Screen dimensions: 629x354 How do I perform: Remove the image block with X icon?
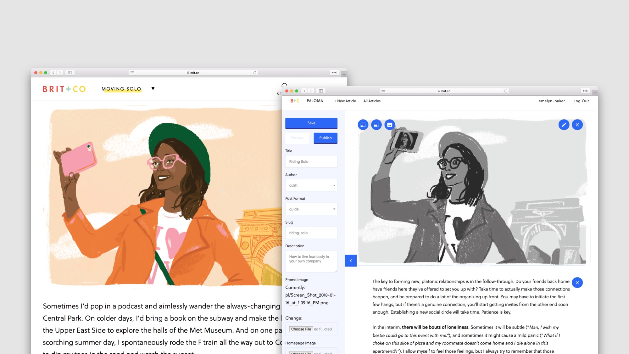click(x=577, y=125)
